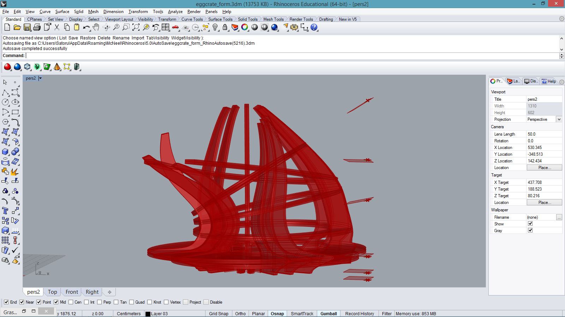The height and width of the screenshot is (317, 565).
Task: Click the four-viewport layout icon
Action: click(165, 27)
